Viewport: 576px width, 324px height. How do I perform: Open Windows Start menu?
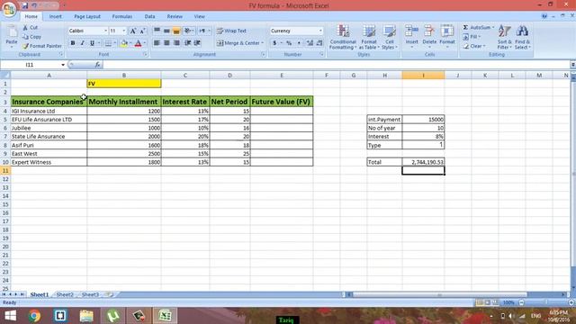10,316
